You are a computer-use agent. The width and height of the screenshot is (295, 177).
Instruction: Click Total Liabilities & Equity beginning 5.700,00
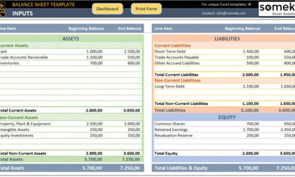[x=249, y=168]
